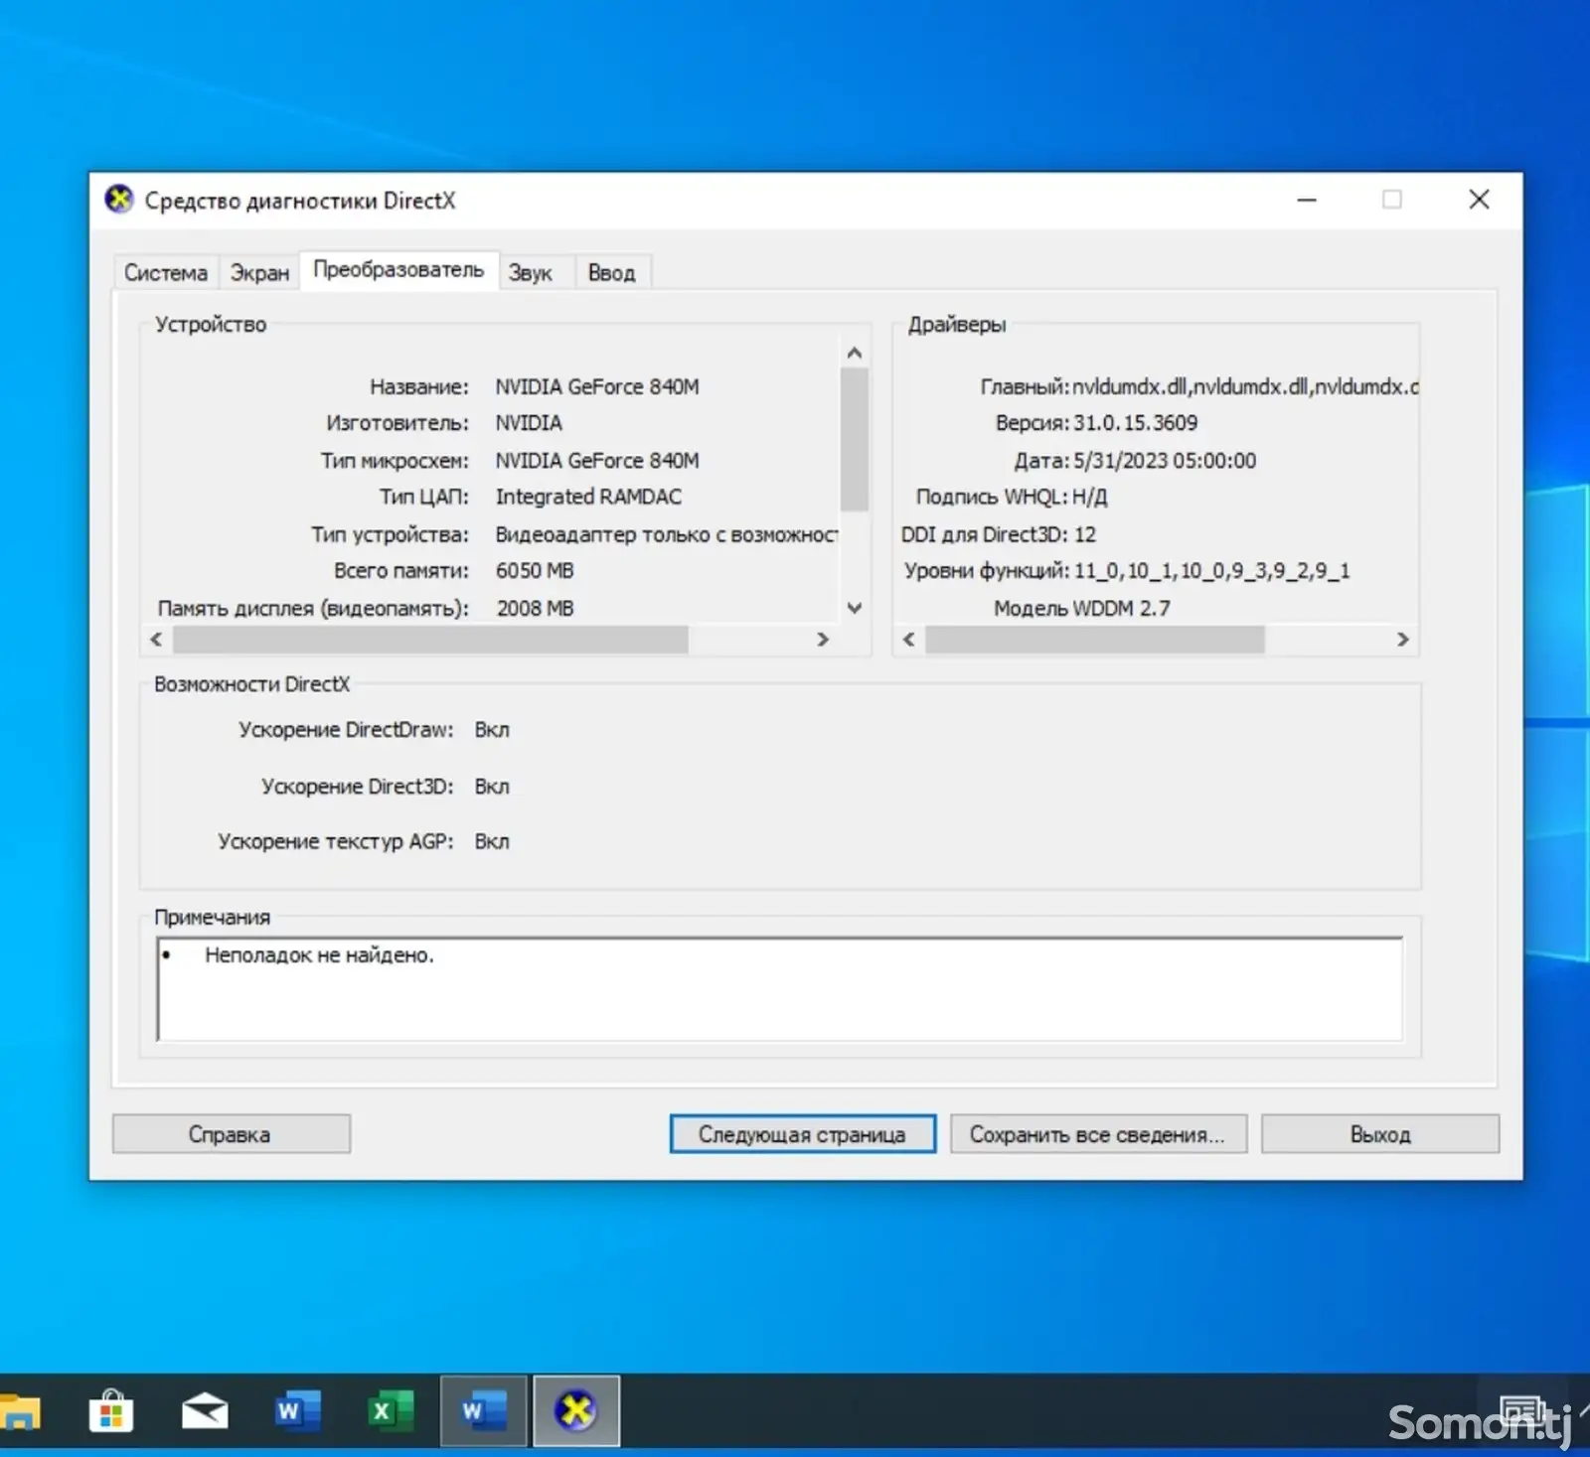The image size is (1590, 1457).
Task: Click the vertical scrollbar thumb in Устройство
Action: tap(855, 439)
